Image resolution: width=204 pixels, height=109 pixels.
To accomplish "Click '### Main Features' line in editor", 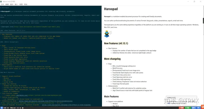I will coord(7,73).
